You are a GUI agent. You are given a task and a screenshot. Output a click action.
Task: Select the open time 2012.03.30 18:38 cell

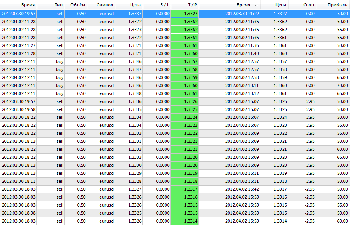click(x=18, y=213)
